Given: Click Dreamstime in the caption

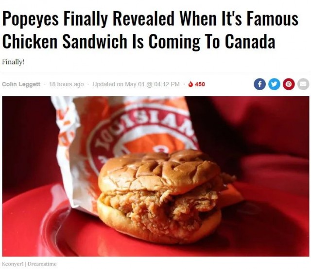Looking at the screenshot, I should pos(42,264).
